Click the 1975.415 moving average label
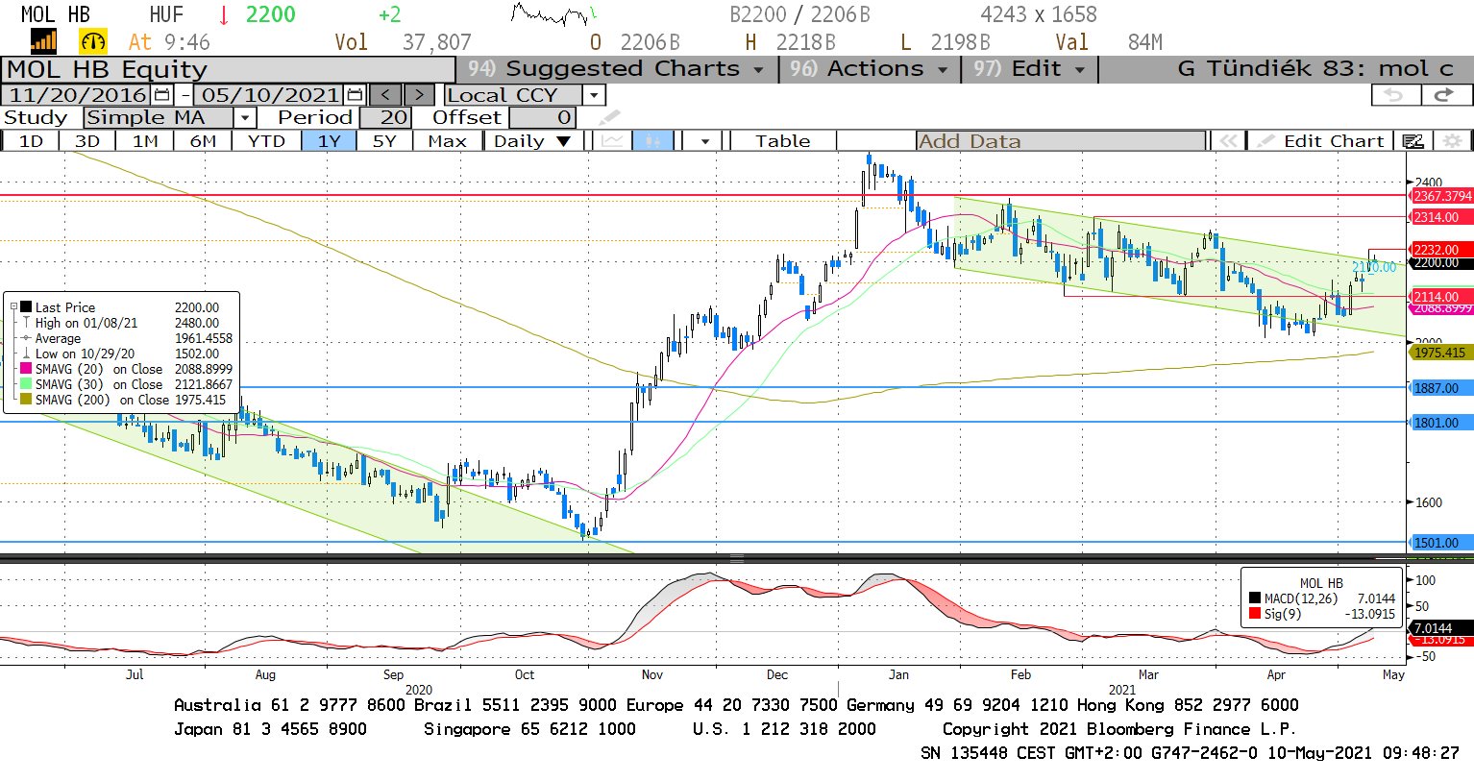The width and height of the screenshot is (1474, 781). coord(1439,353)
